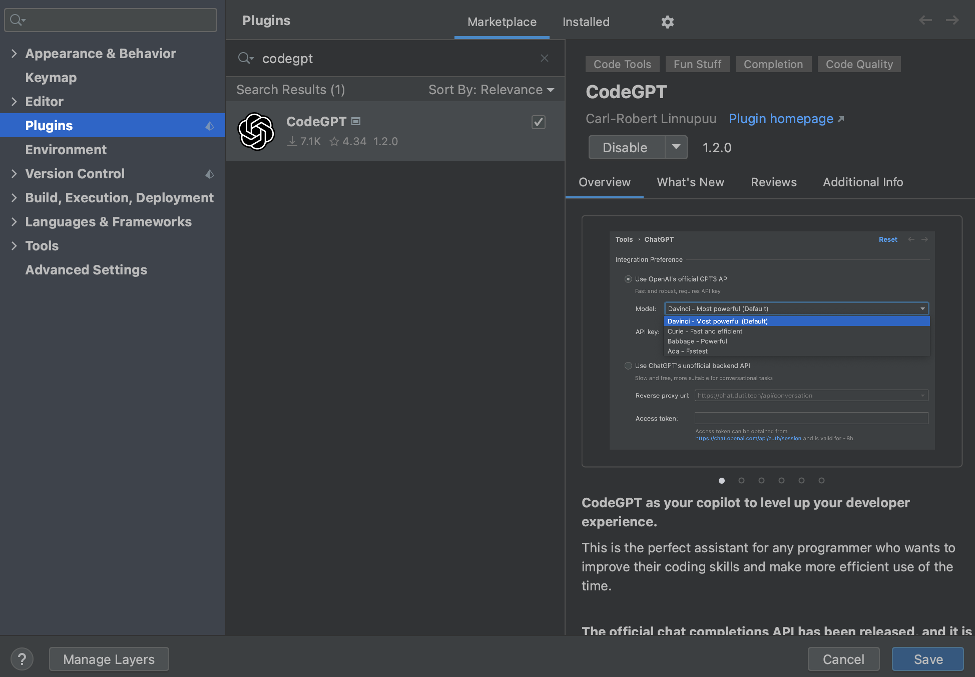The image size is (975, 677).
Task: Open the Disable button dropdown arrow
Action: pyautogui.click(x=676, y=147)
